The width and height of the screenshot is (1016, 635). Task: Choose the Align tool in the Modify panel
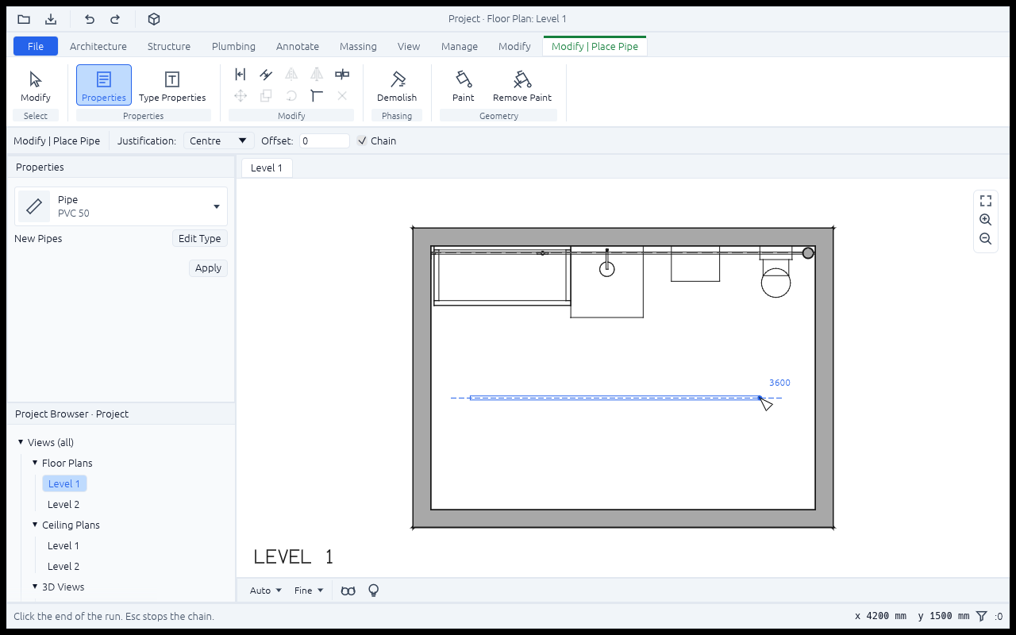point(241,75)
